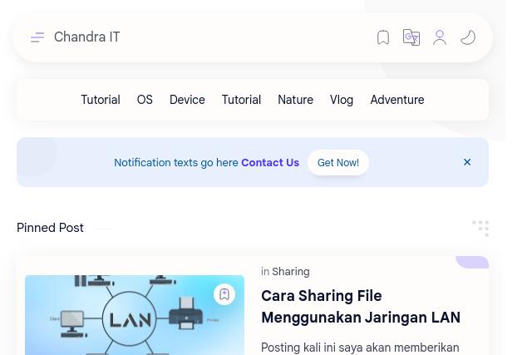532x355 pixels.
Task: Open the Sharing category label
Action: 290,272
